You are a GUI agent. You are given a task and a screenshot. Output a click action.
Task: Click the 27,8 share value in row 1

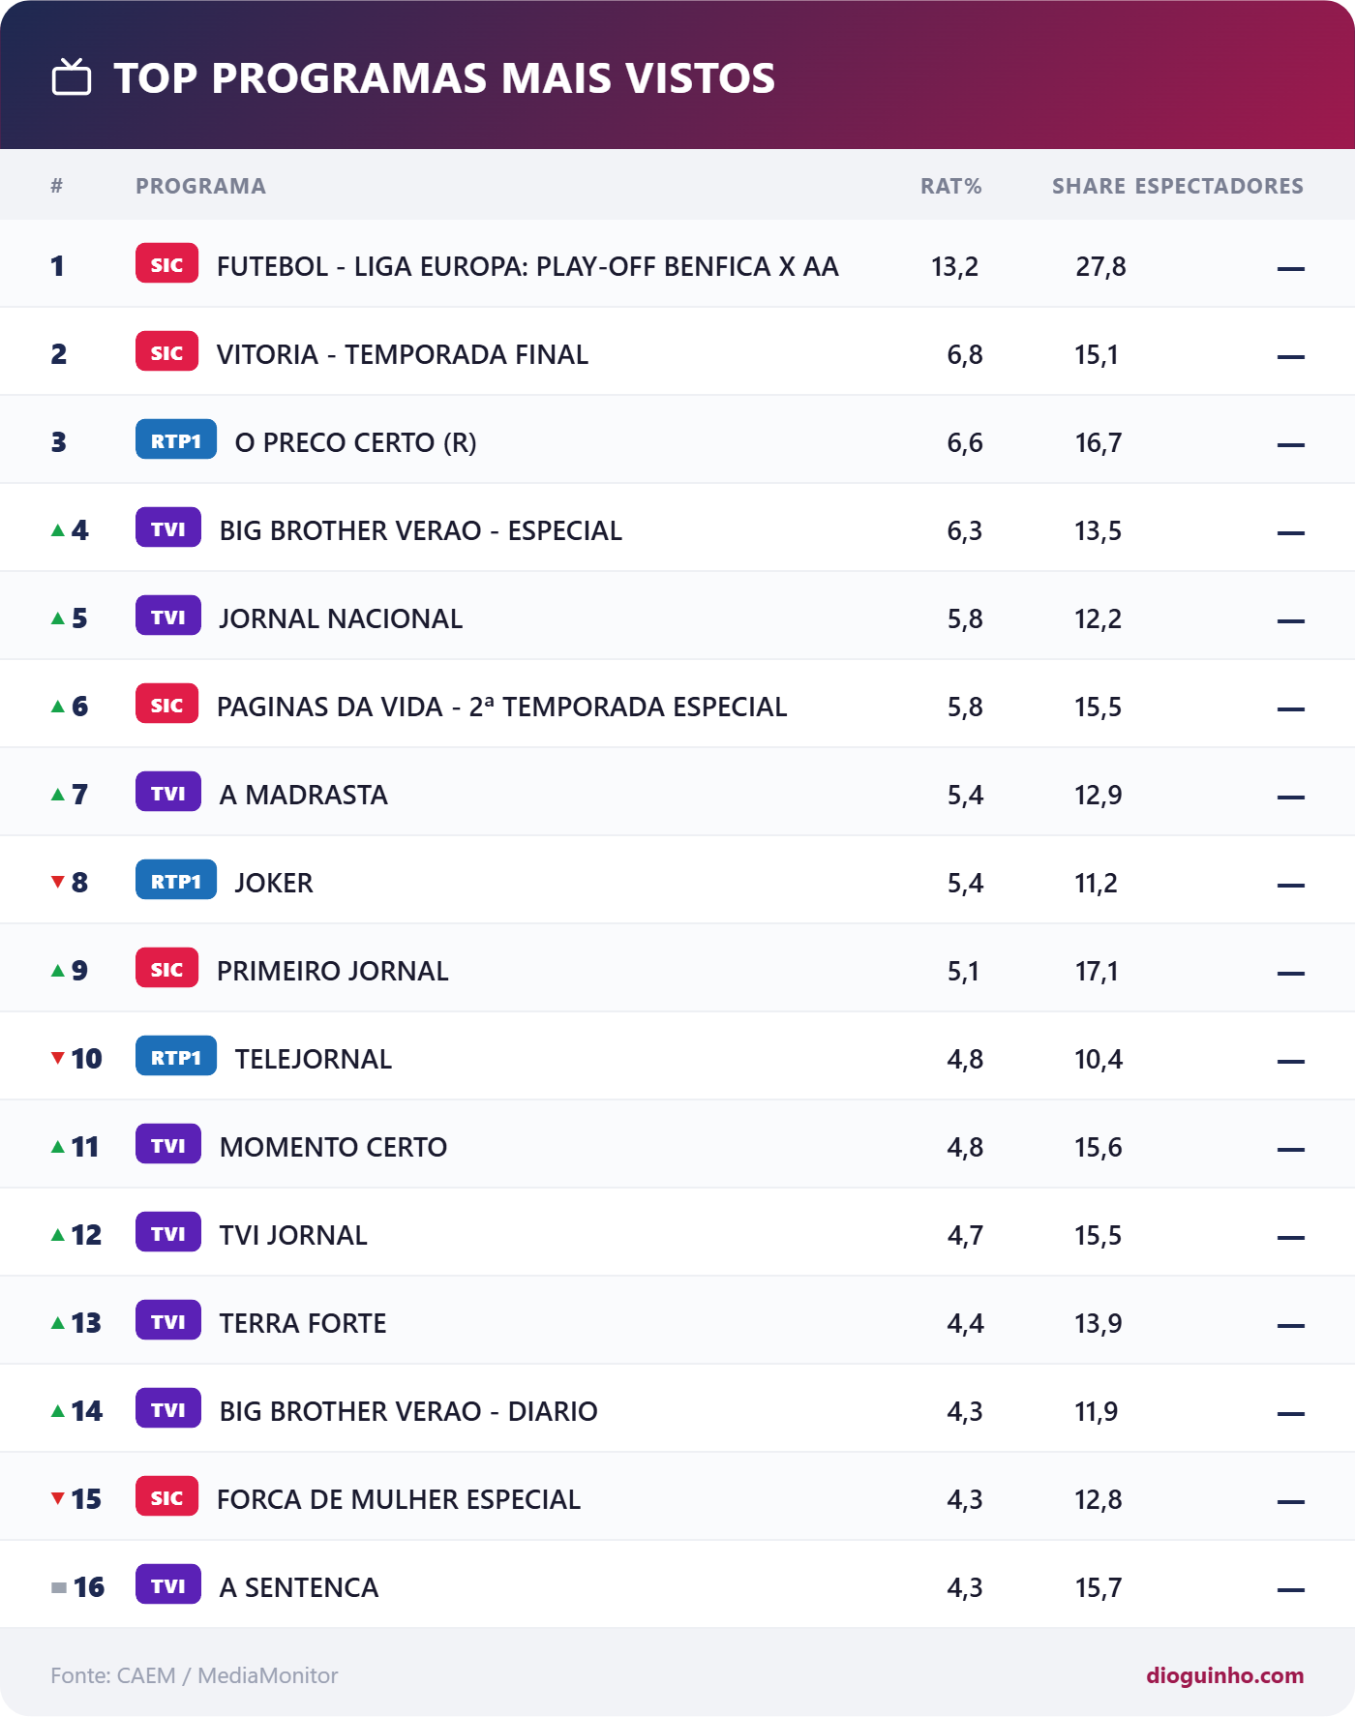[x=1100, y=266]
